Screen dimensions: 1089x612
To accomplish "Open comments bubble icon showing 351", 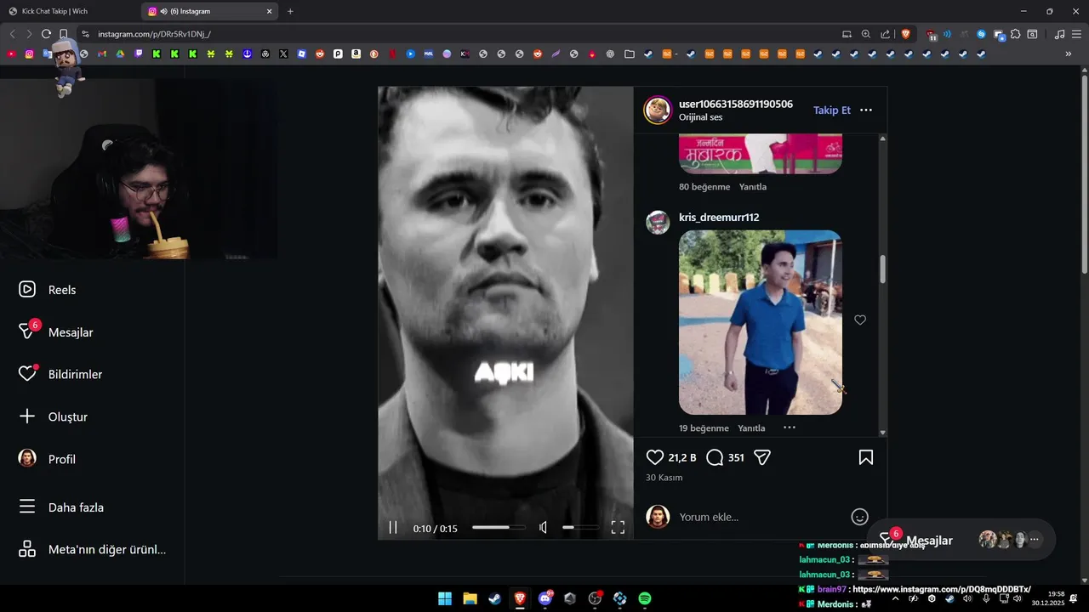I will (715, 457).
